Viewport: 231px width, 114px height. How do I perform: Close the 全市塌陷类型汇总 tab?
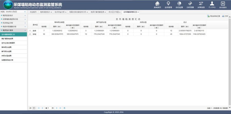coord(138,12)
